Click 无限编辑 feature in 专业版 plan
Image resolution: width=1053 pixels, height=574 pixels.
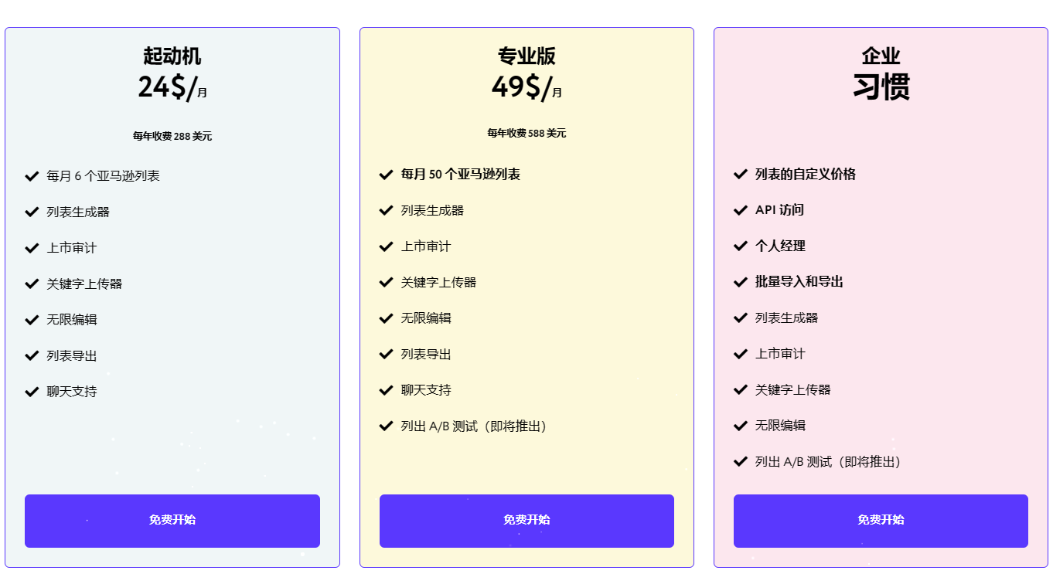tap(426, 318)
